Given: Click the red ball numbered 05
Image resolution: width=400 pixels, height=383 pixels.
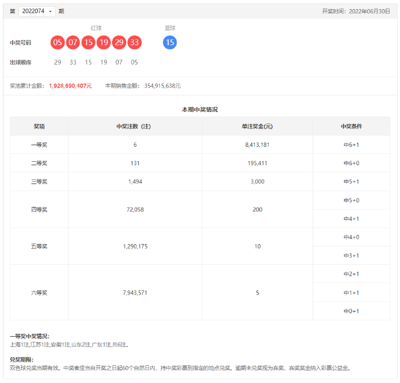Looking at the screenshot, I should click(57, 42).
